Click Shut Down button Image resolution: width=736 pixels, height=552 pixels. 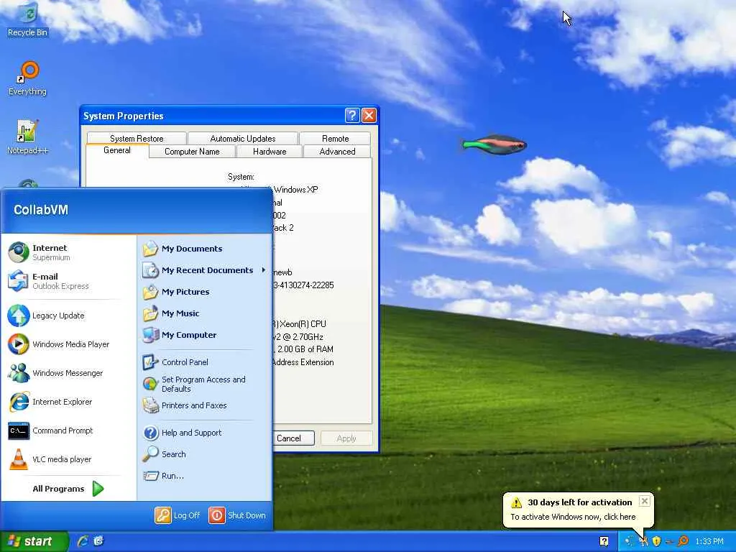click(x=237, y=515)
